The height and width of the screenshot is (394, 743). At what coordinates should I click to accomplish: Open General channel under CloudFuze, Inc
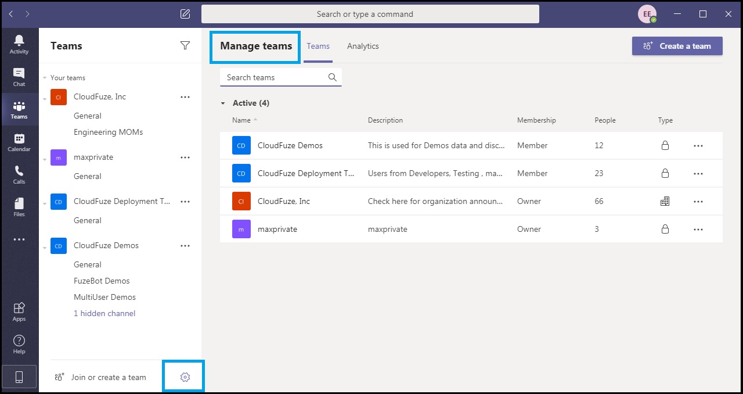88,116
